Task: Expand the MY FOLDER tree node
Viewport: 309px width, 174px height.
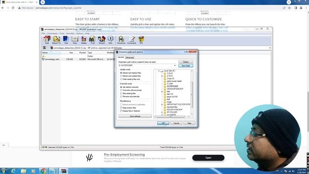Action: coord(162,112)
